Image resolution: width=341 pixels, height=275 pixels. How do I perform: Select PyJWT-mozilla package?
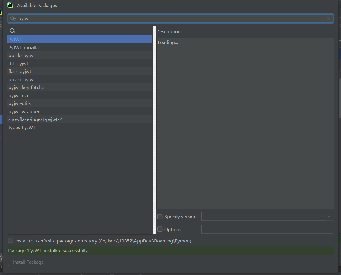tap(80, 47)
